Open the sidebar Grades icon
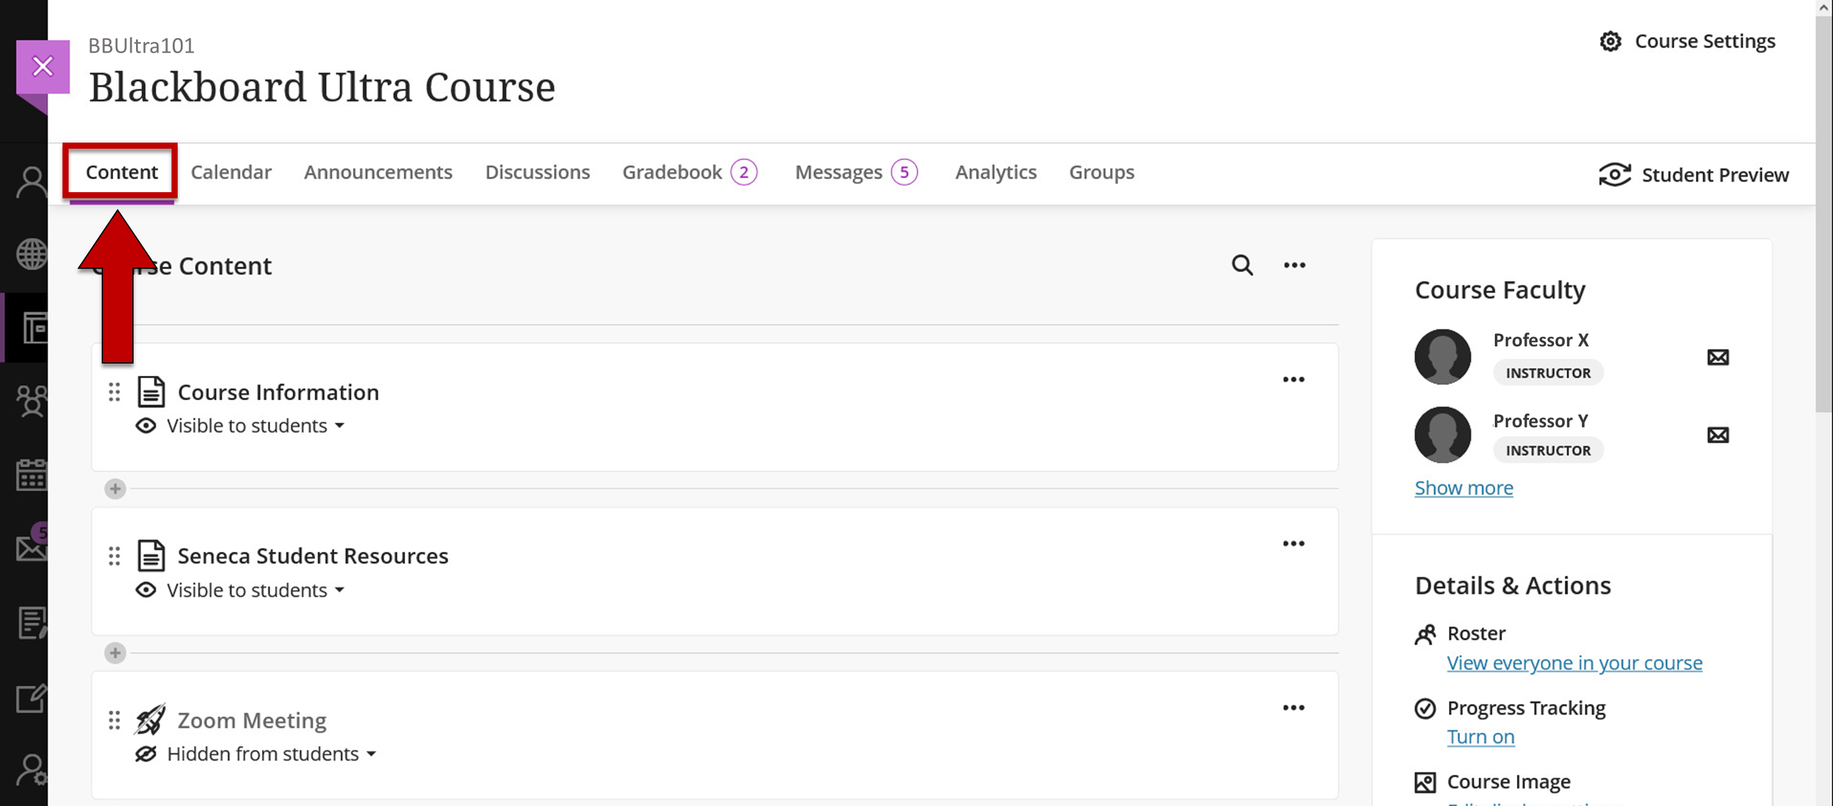The height and width of the screenshot is (806, 1833). [32, 622]
